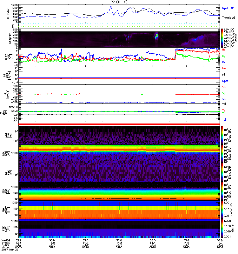Click the '[counts]' color bar label
Viewport: 238px width, 254px height.
coord(236,38)
